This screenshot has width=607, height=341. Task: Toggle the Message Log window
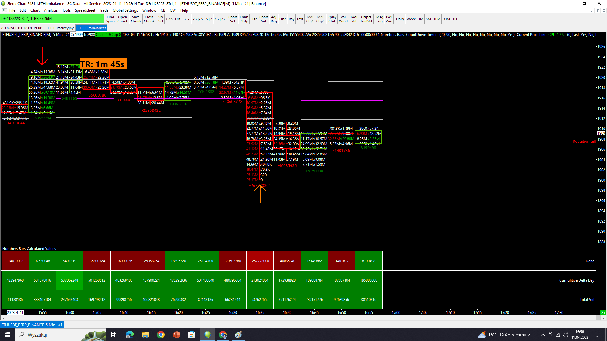coord(379,19)
